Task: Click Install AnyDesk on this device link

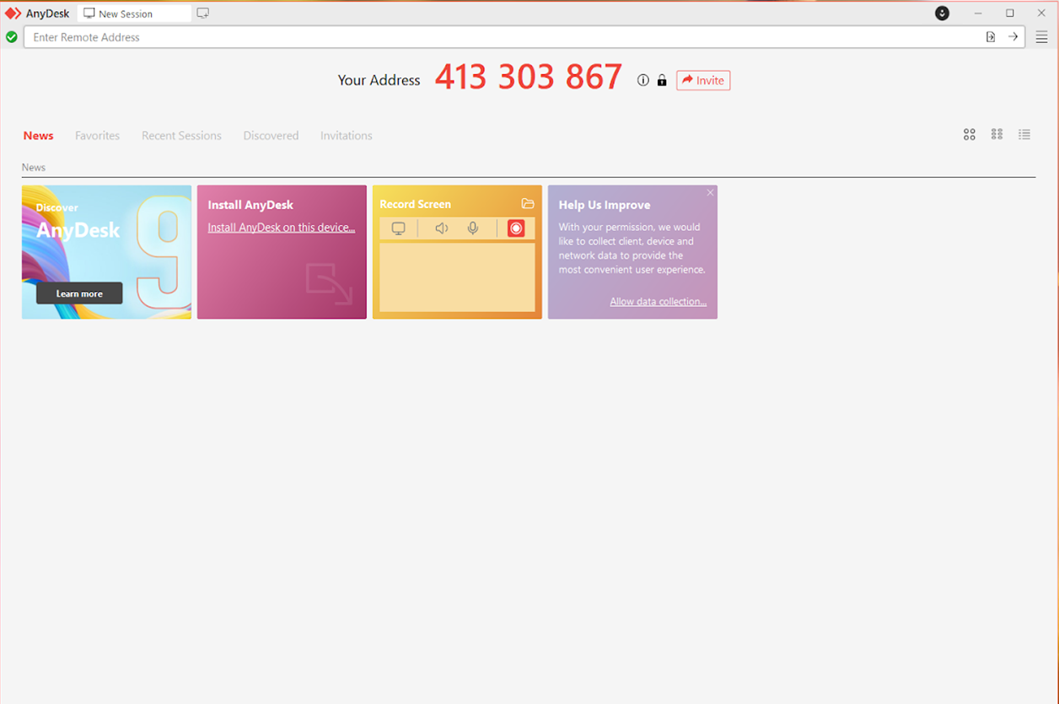Action: tap(282, 228)
